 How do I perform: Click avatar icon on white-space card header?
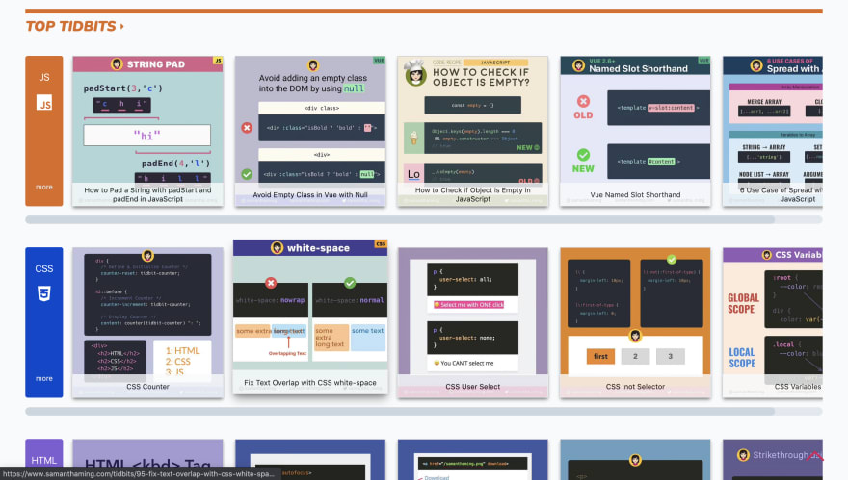click(277, 248)
